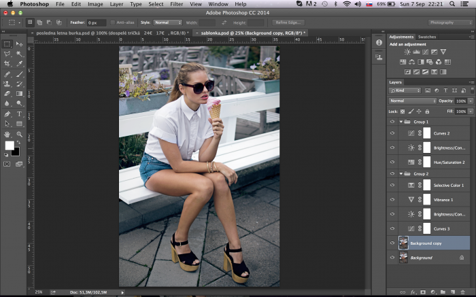Select the Rectangle shape tool

[20, 124]
